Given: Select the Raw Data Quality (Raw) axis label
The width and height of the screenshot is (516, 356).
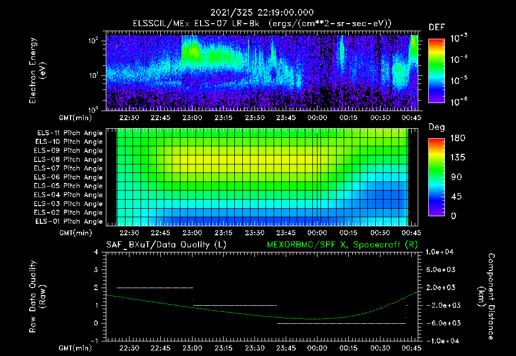Looking at the screenshot, I should (37, 297).
